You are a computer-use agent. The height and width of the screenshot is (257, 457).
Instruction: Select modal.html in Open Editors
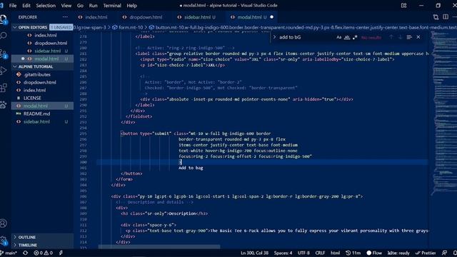[42, 59]
